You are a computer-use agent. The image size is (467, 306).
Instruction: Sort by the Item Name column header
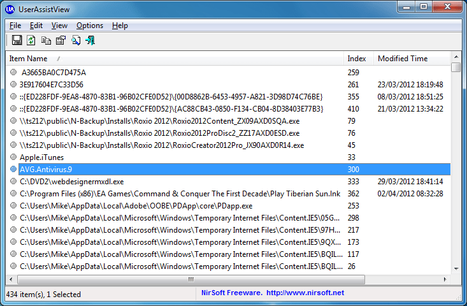(175, 59)
